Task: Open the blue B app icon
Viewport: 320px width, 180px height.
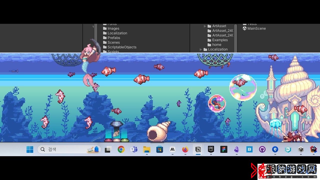Action: (249, 149)
